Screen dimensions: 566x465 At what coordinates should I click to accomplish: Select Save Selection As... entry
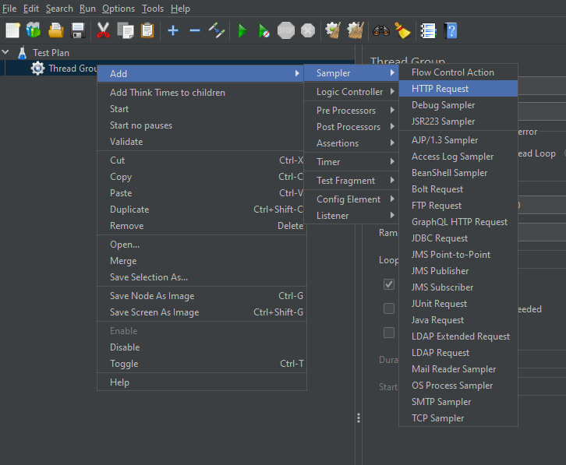(200, 277)
